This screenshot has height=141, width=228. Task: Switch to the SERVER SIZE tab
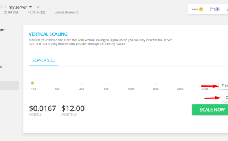pyautogui.click(x=44, y=60)
